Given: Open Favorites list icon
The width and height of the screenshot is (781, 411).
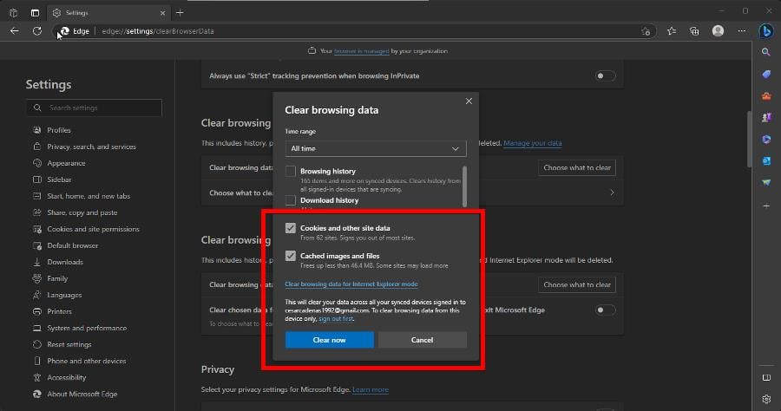Looking at the screenshot, I should [x=672, y=31].
